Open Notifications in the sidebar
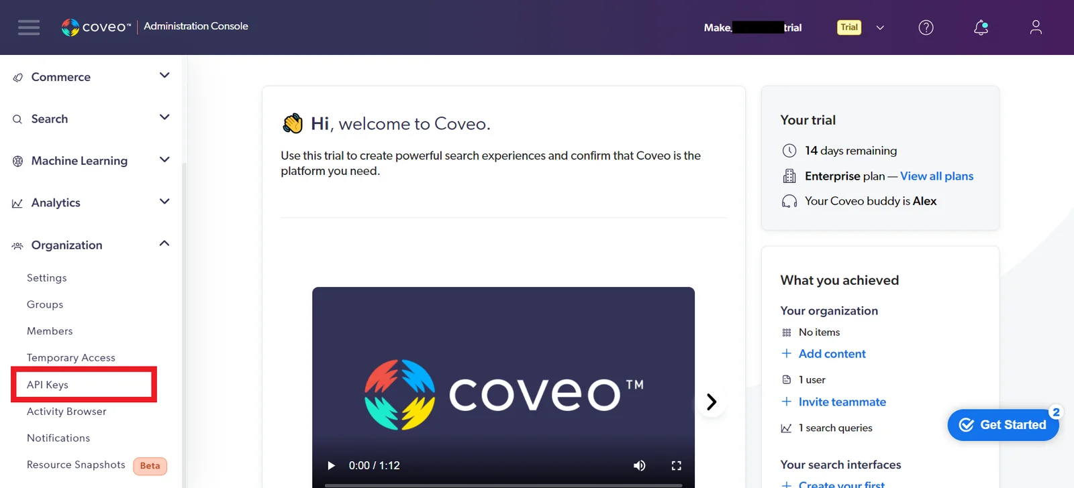 tap(58, 438)
